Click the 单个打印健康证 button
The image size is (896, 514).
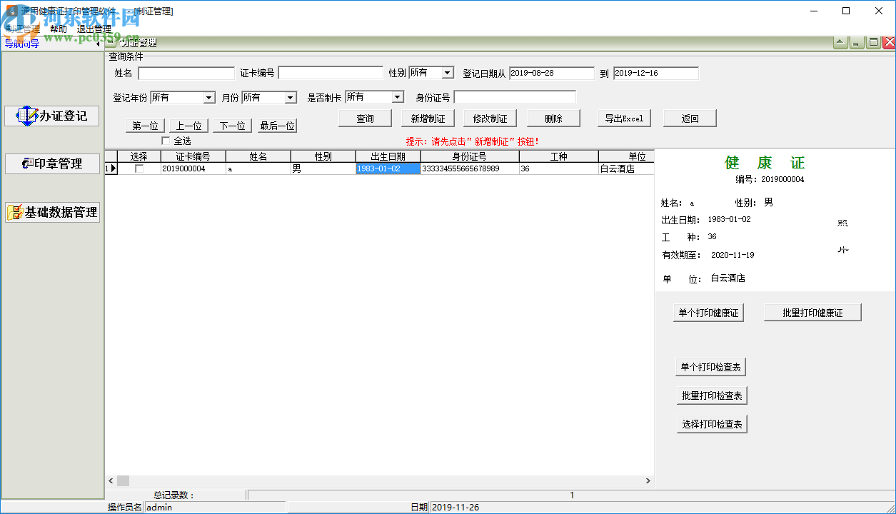pos(709,313)
